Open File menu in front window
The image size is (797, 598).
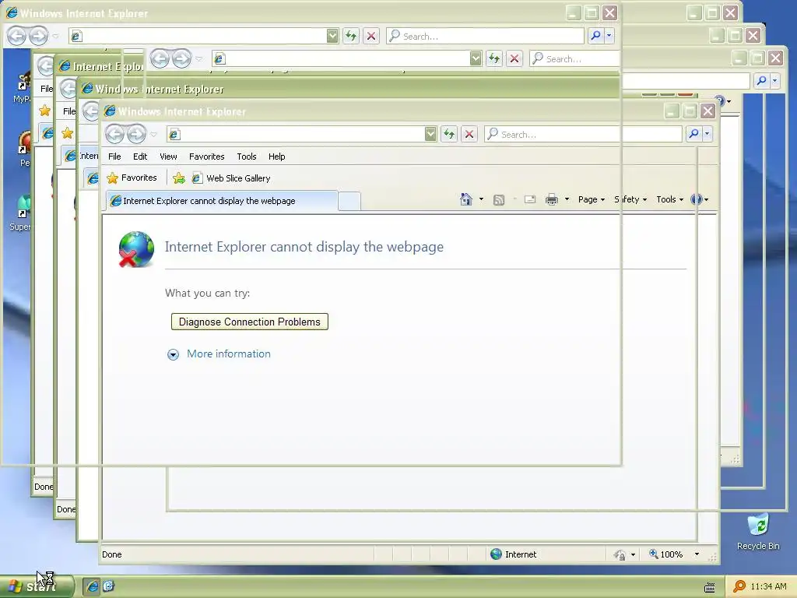[114, 157]
